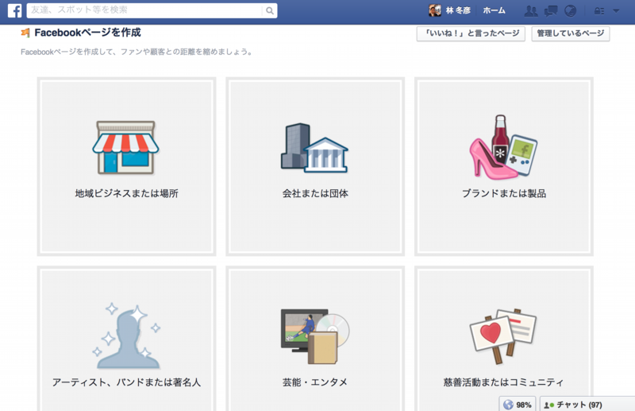The height and width of the screenshot is (411, 635).
Task: Click the 「いいね！」と言ったページ button
Action: (x=471, y=33)
